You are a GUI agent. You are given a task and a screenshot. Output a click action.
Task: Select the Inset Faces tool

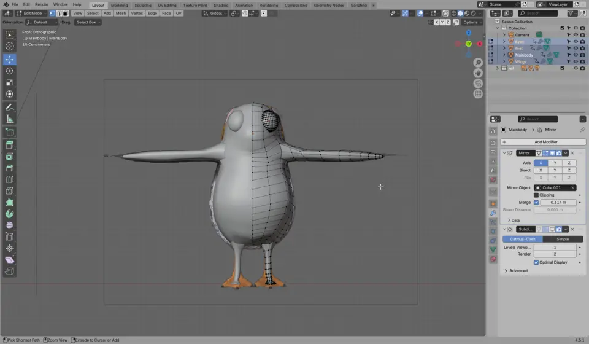pyautogui.click(x=9, y=157)
